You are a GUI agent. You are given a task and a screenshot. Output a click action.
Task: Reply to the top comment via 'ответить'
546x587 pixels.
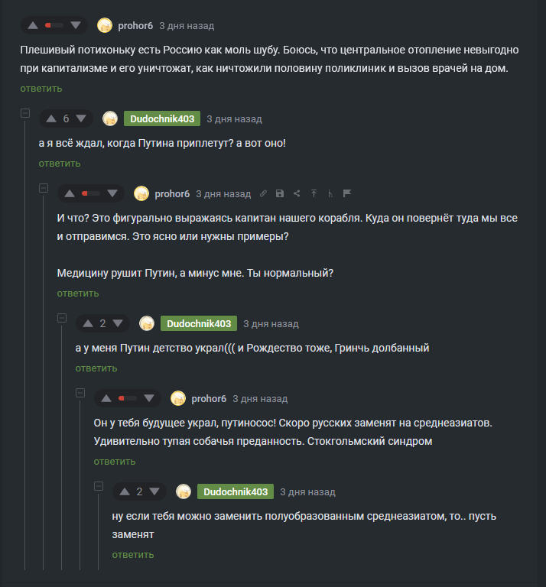click(41, 89)
